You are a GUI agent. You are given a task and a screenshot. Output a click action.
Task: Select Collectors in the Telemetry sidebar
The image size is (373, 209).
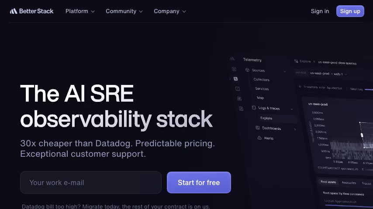point(262,80)
